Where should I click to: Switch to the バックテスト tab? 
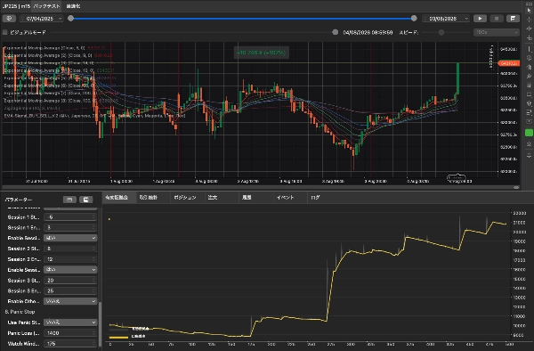point(46,6)
